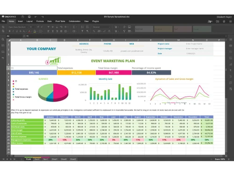Toggle Strikethrough formatting
Viewport: 234px width, 176px height.
pos(21,31)
